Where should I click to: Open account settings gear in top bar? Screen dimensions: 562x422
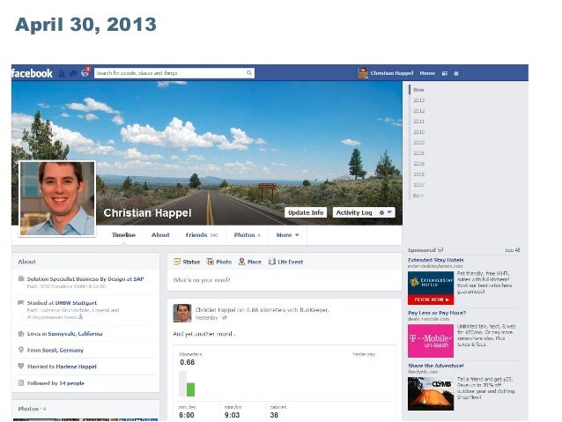456,73
